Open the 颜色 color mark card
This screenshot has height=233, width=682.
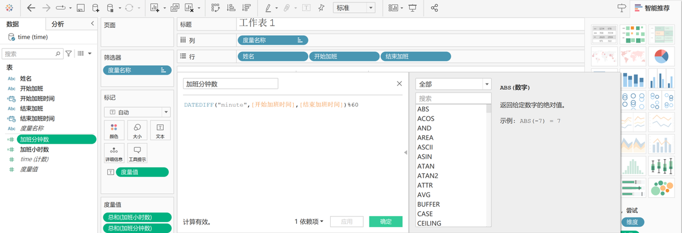click(114, 131)
